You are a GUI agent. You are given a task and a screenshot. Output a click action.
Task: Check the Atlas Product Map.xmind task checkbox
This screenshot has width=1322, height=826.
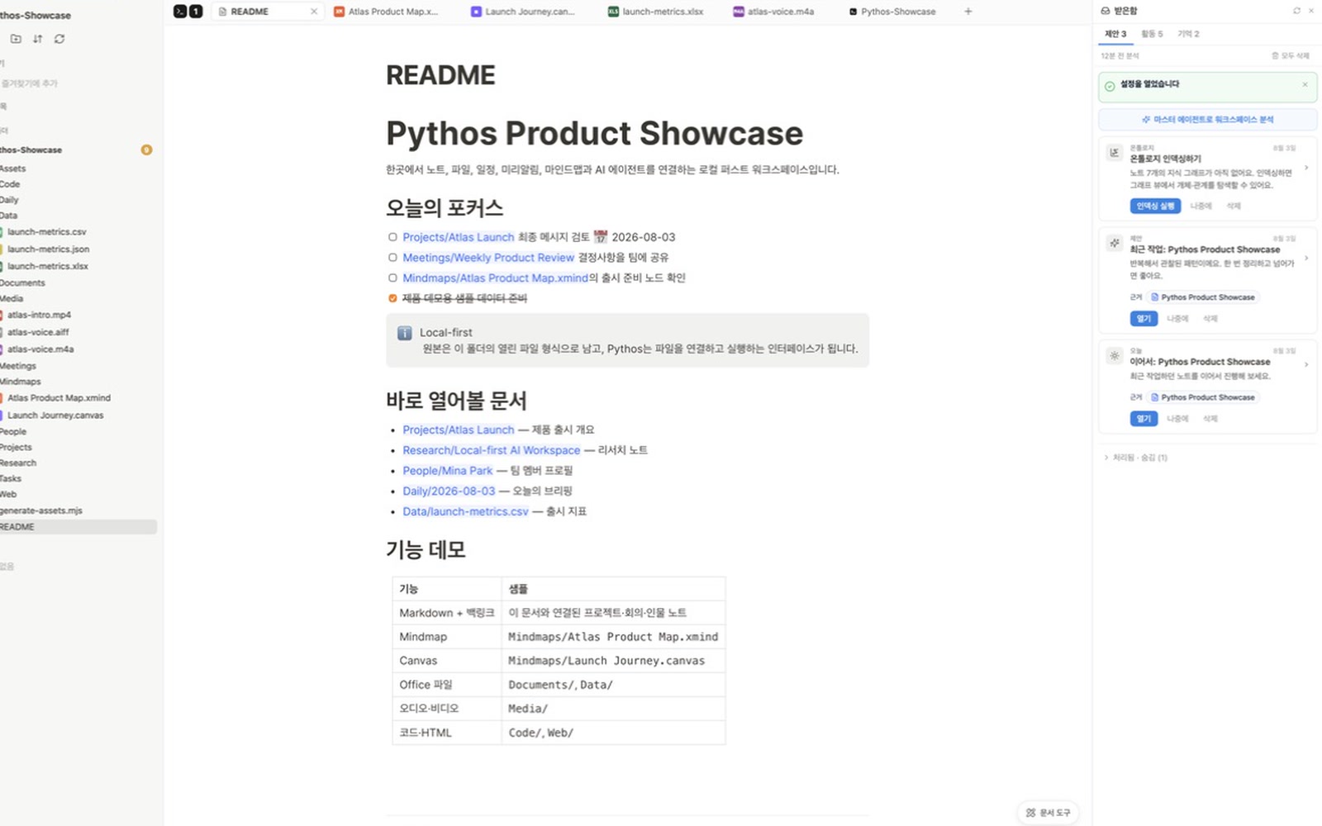(x=392, y=278)
